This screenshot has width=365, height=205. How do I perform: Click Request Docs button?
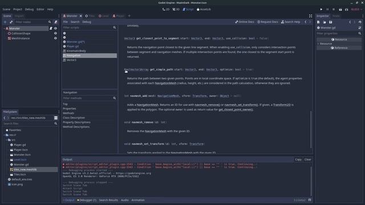[x=267, y=22]
